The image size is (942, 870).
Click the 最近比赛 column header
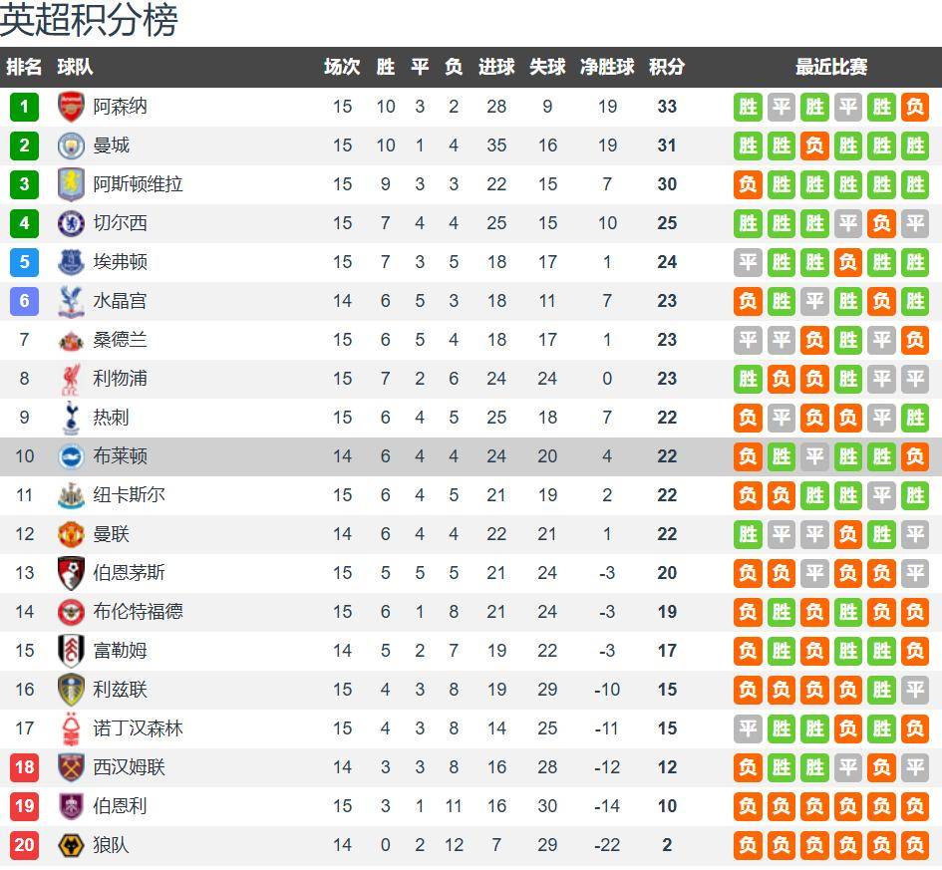[x=830, y=67]
